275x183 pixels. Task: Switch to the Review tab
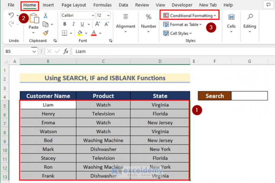142,5
